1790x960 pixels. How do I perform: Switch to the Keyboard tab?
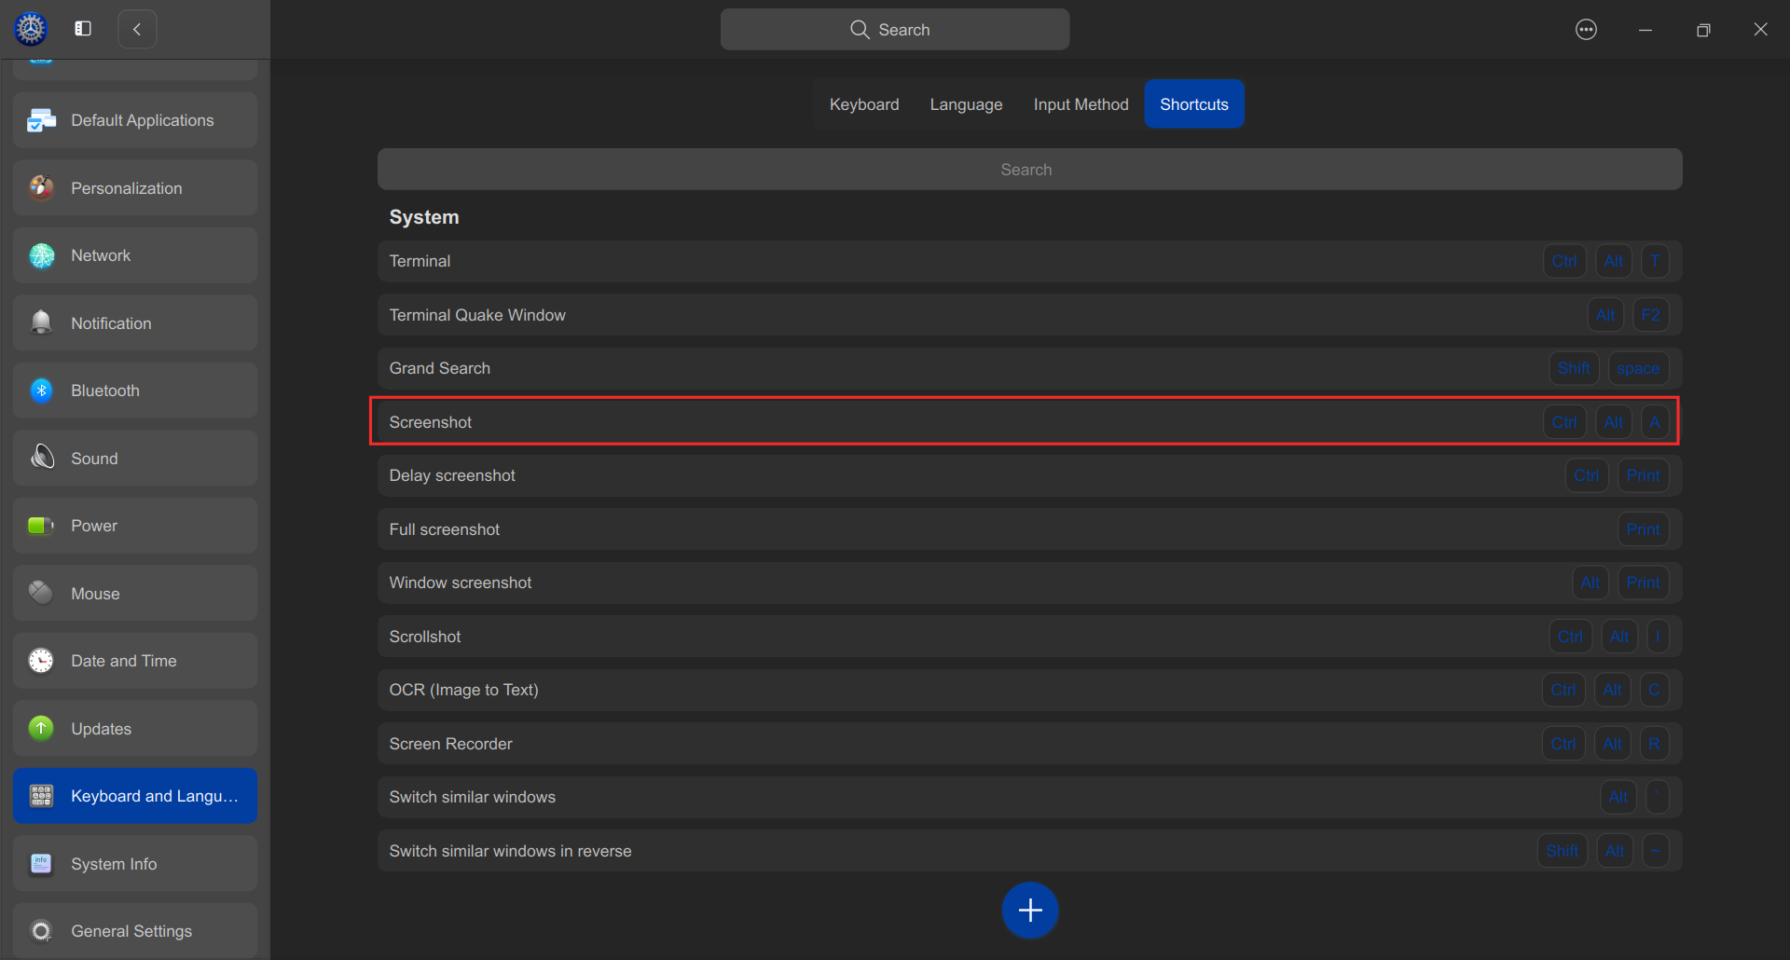tap(863, 104)
